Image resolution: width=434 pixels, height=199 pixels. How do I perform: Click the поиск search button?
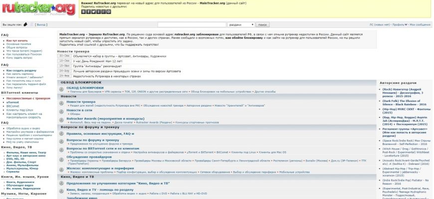[x=262, y=25]
